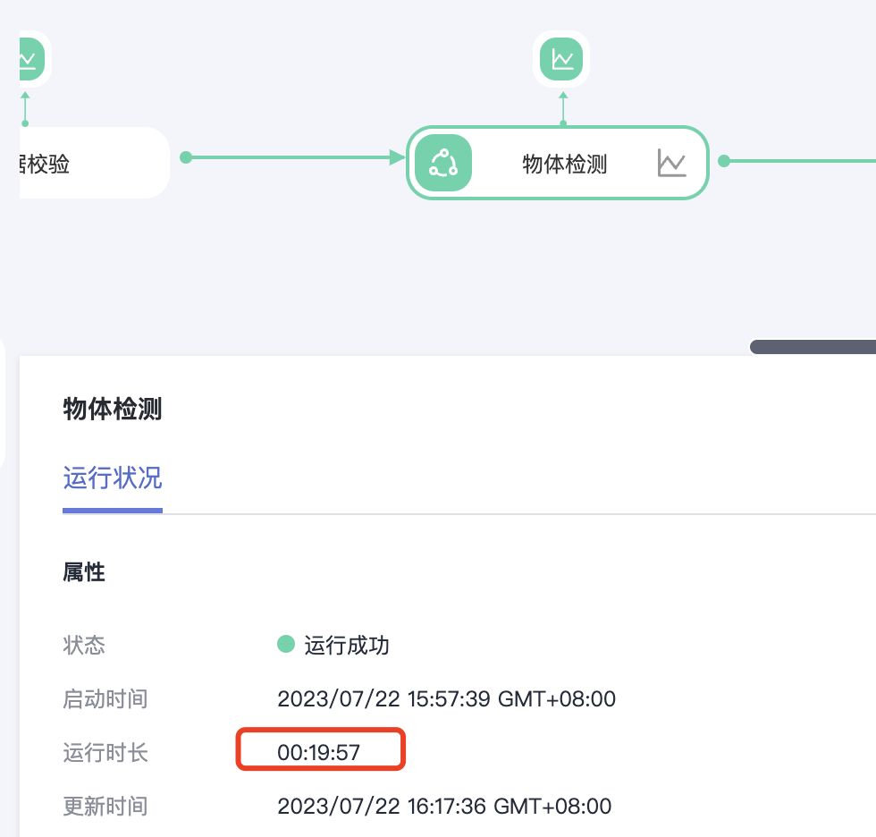
Task: Click the 更新时间 timestamp value
Action: [444, 806]
